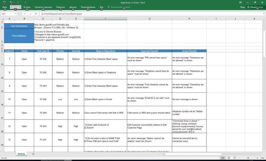Switch to Normal view icon in status bar
266x161 pixels.
point(223,158)
